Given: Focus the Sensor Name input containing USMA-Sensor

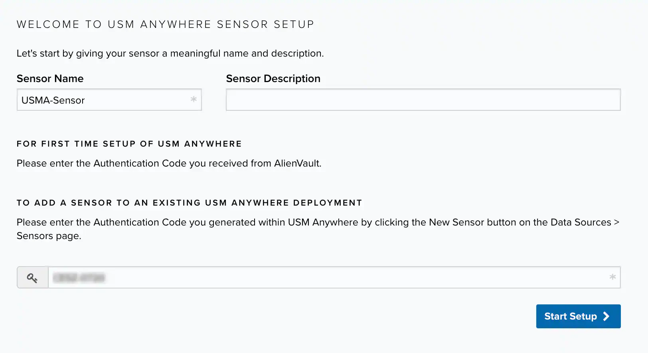Looking at the screenshot, I should (104, 100).
